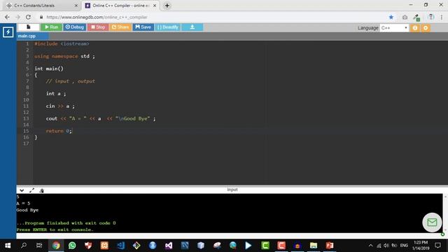Save the current project
448x252 pixels.
[x=143, y=27]
